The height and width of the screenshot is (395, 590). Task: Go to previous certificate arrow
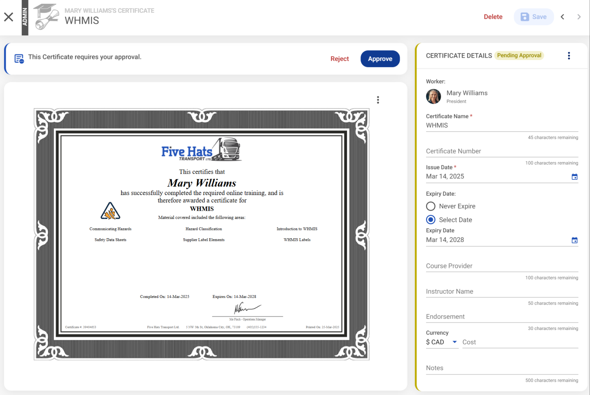pos(562,17)
